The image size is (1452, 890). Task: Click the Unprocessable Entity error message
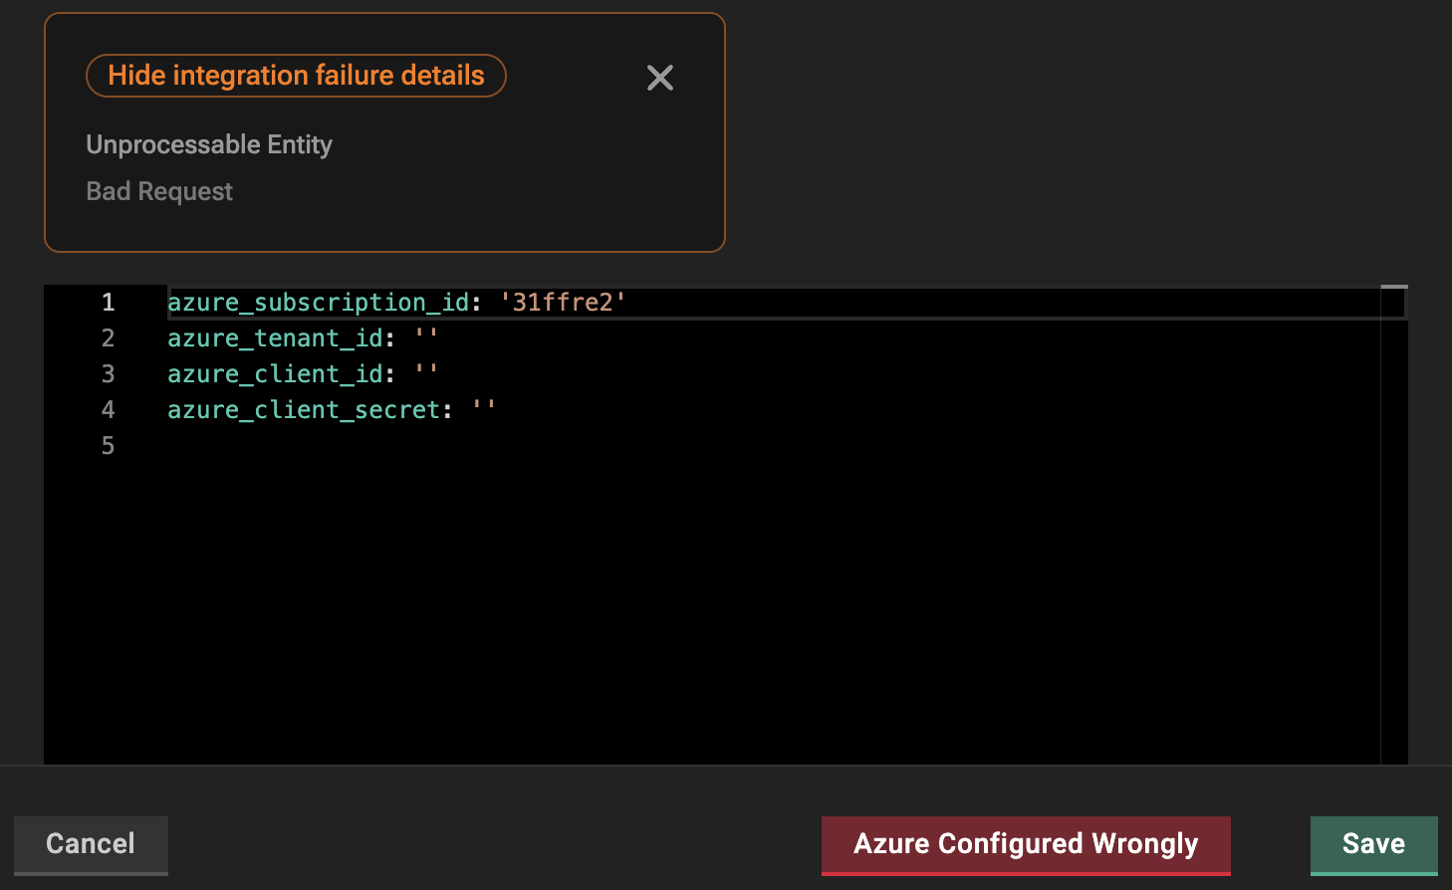pos(209,145)
